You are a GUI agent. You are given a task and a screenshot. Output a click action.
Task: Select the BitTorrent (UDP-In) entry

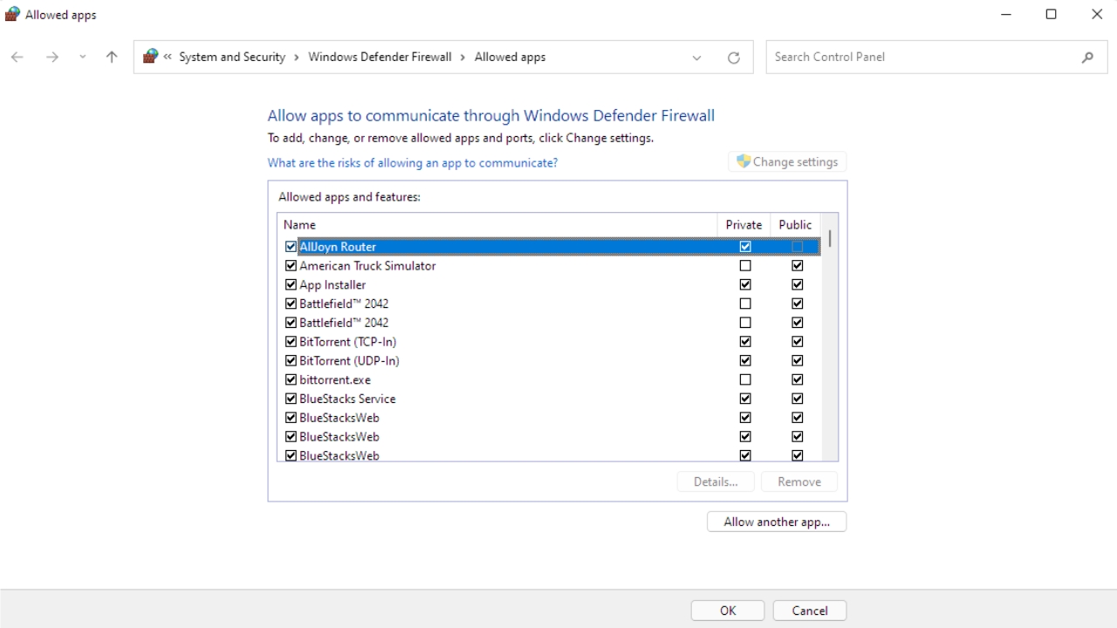349,361
